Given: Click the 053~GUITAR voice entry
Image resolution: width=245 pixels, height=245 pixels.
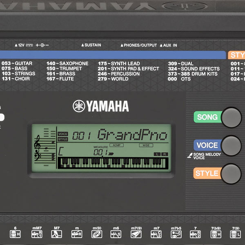Looking at the screenshot, I should click(x=17, y=63).
